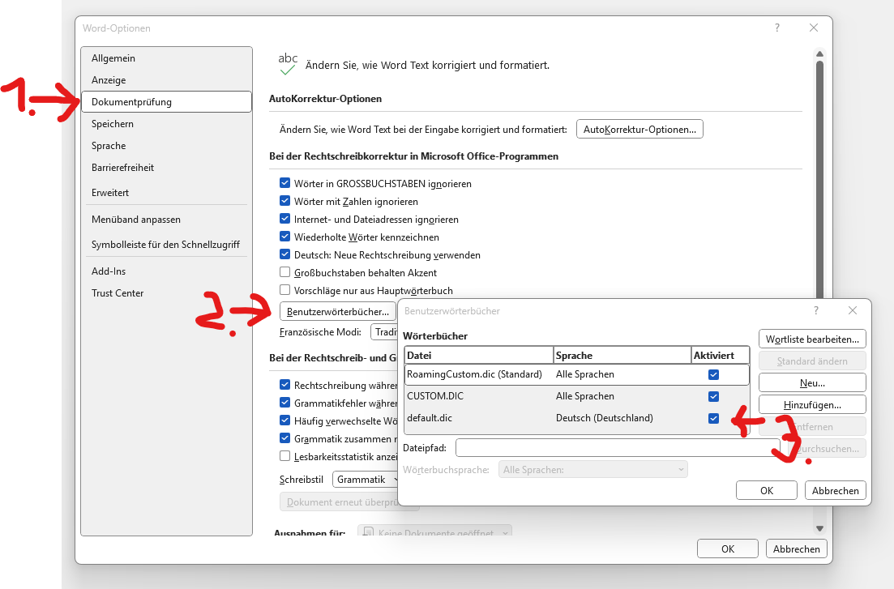
Task: Open the Add-Ins category
Action: tap(166, 271)
